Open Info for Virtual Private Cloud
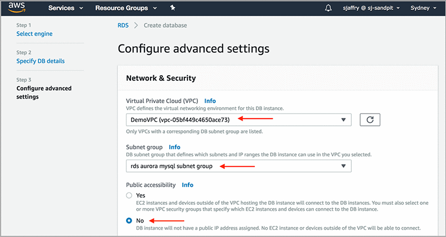 tap(210, 101)
